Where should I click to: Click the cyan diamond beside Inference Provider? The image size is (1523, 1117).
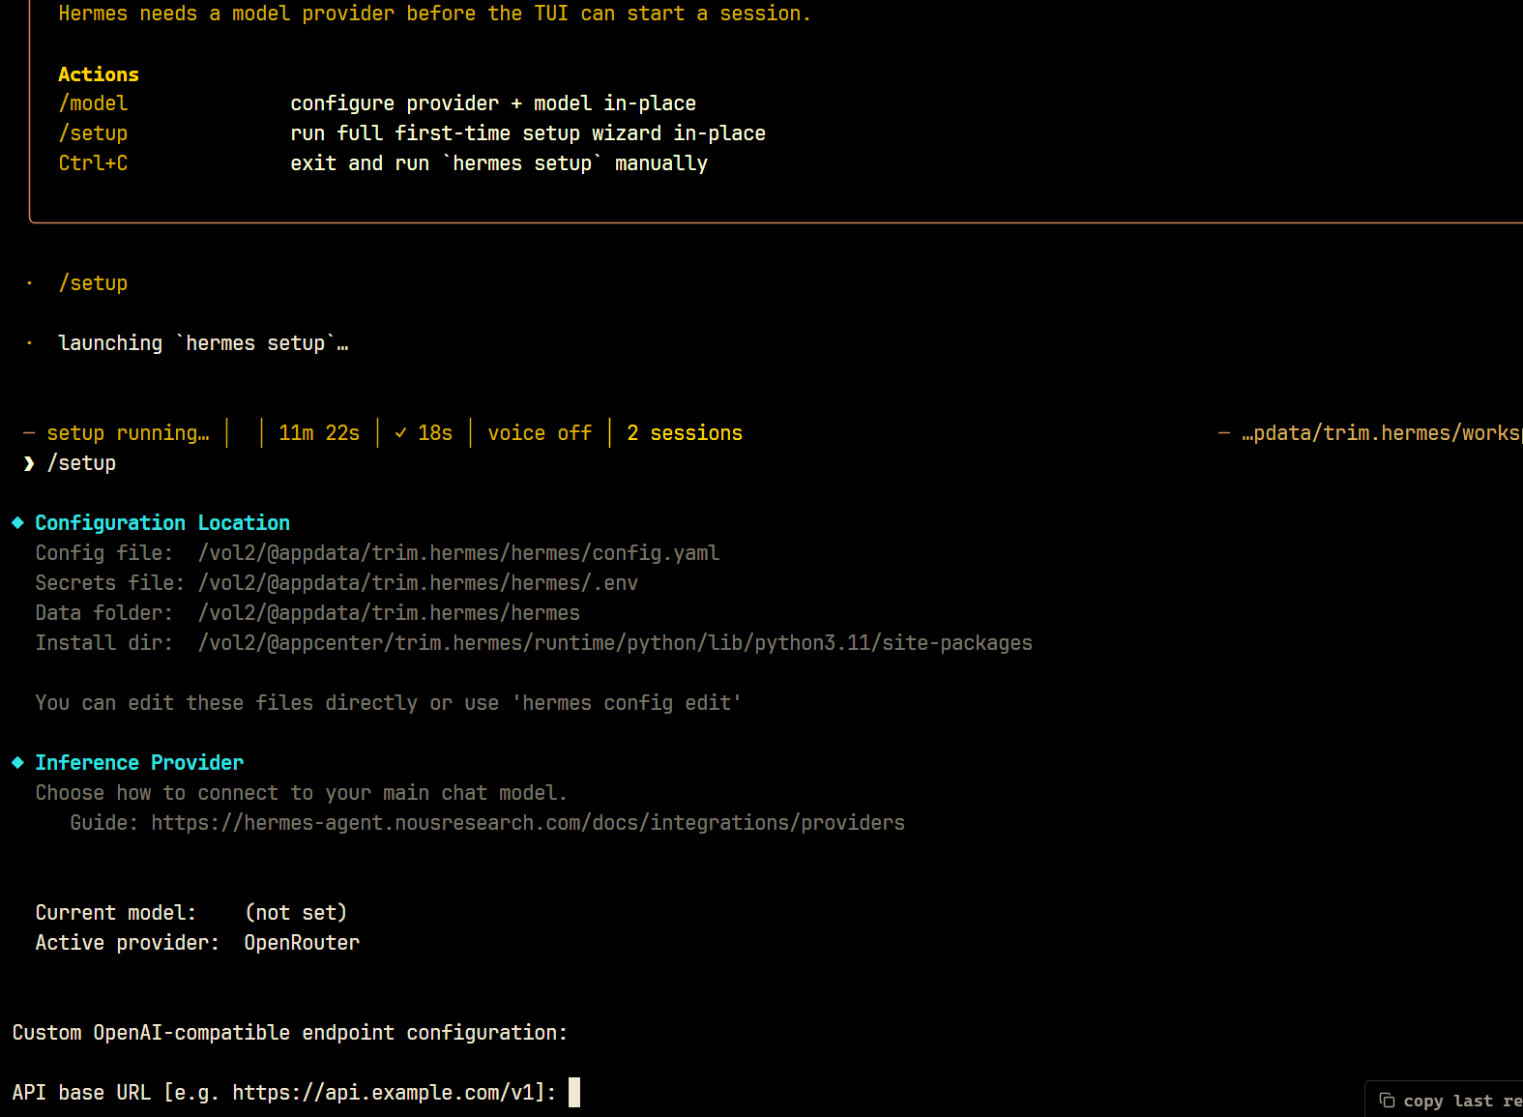coord(17,762)
